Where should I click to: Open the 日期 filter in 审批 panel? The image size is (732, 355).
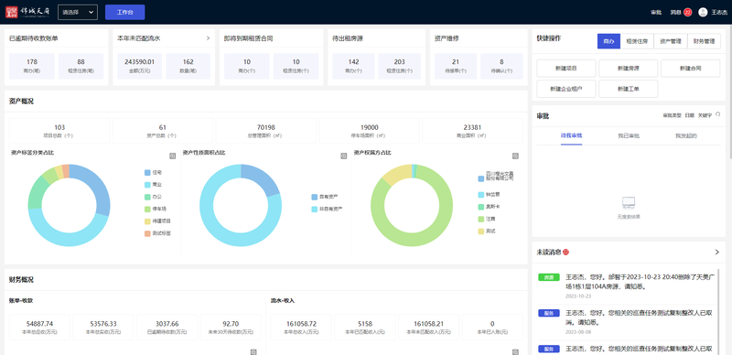690,115
